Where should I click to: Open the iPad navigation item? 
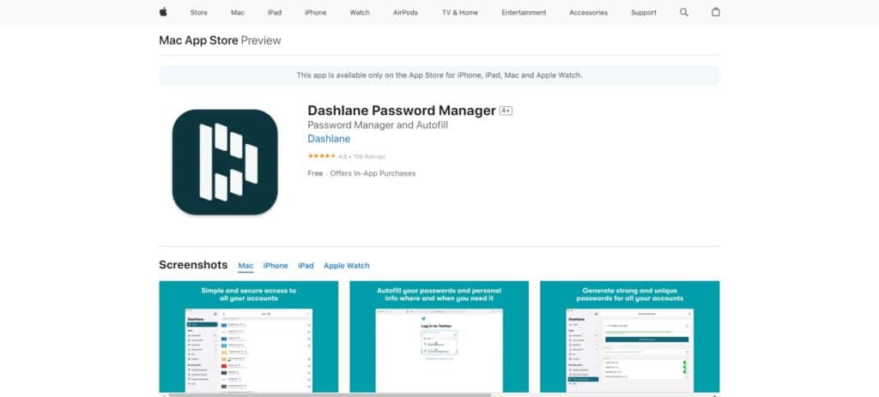pyautogui.click(x=275, y=12)
